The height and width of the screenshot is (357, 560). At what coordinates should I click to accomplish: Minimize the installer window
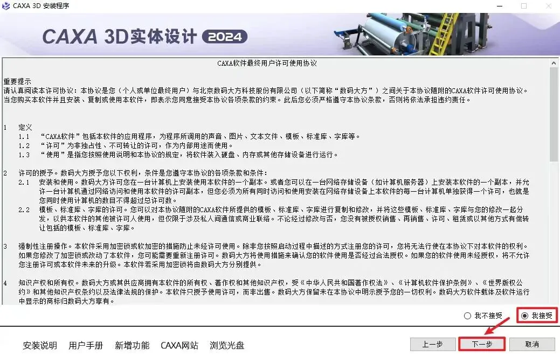pos(500,6)
